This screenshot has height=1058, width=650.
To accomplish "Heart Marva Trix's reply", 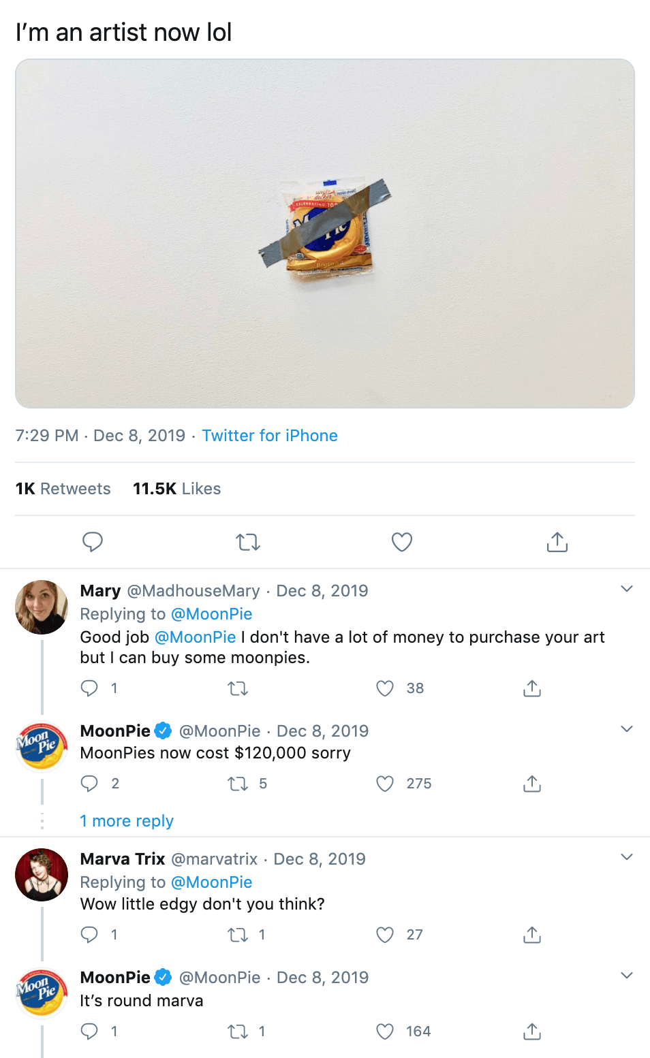I will 385,935.
